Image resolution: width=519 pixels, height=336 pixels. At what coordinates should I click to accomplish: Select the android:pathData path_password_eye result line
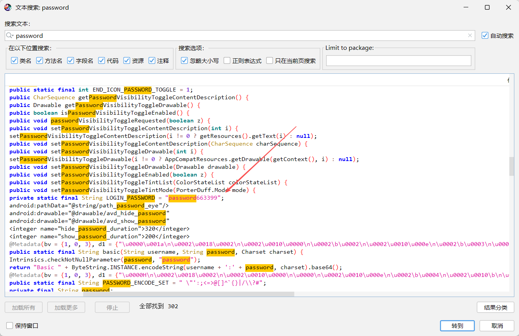coord(89,205)
